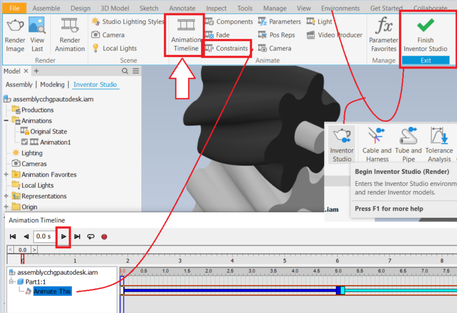This screenshot has height=313, width=457.
Task: Toggle repeat loop playback
Action: (x=91, y=237)
